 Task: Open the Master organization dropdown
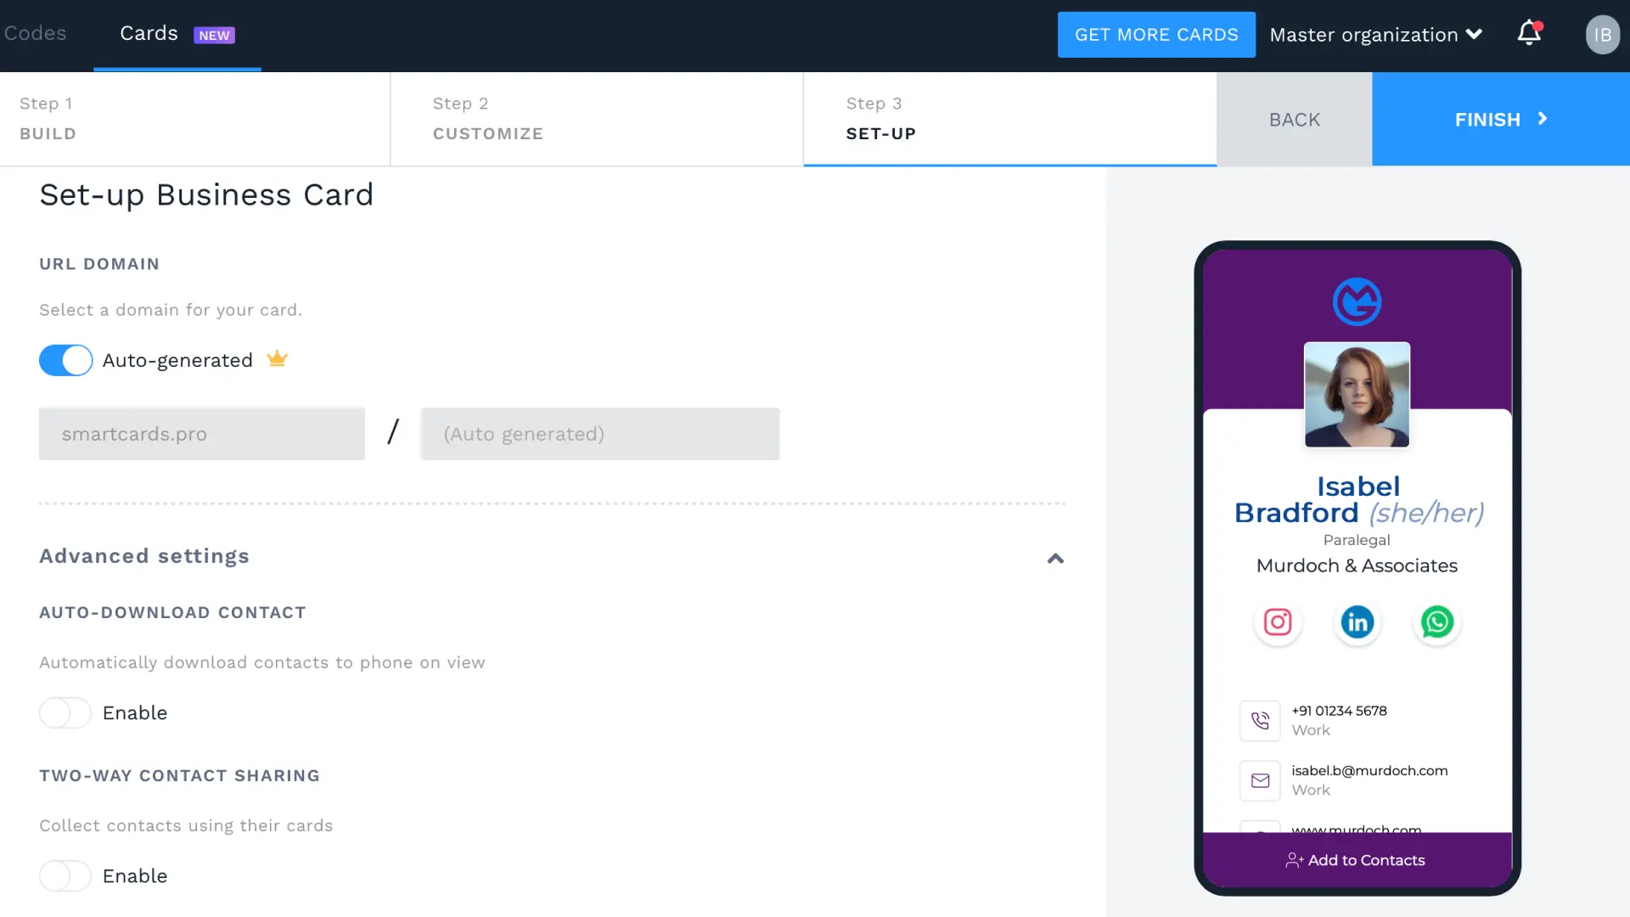(x=1374, y=34)
